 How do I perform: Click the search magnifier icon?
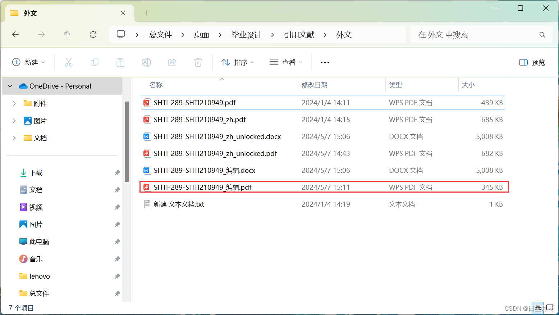point(542,35)
